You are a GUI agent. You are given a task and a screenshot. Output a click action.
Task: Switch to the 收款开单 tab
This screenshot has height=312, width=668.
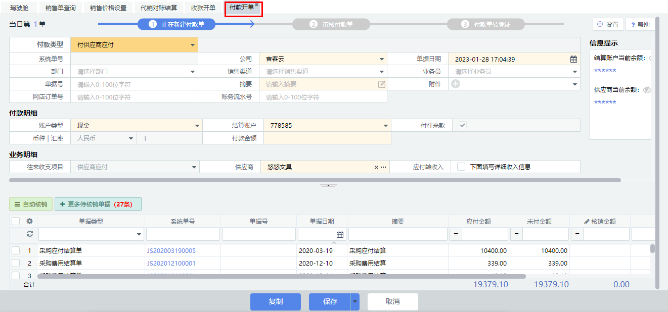203,8
